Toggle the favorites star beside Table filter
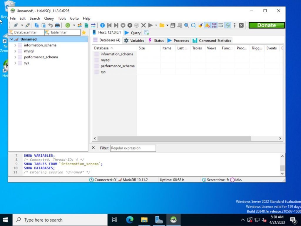This screenshot has height=226, width=301. click(x=84, y=32)
